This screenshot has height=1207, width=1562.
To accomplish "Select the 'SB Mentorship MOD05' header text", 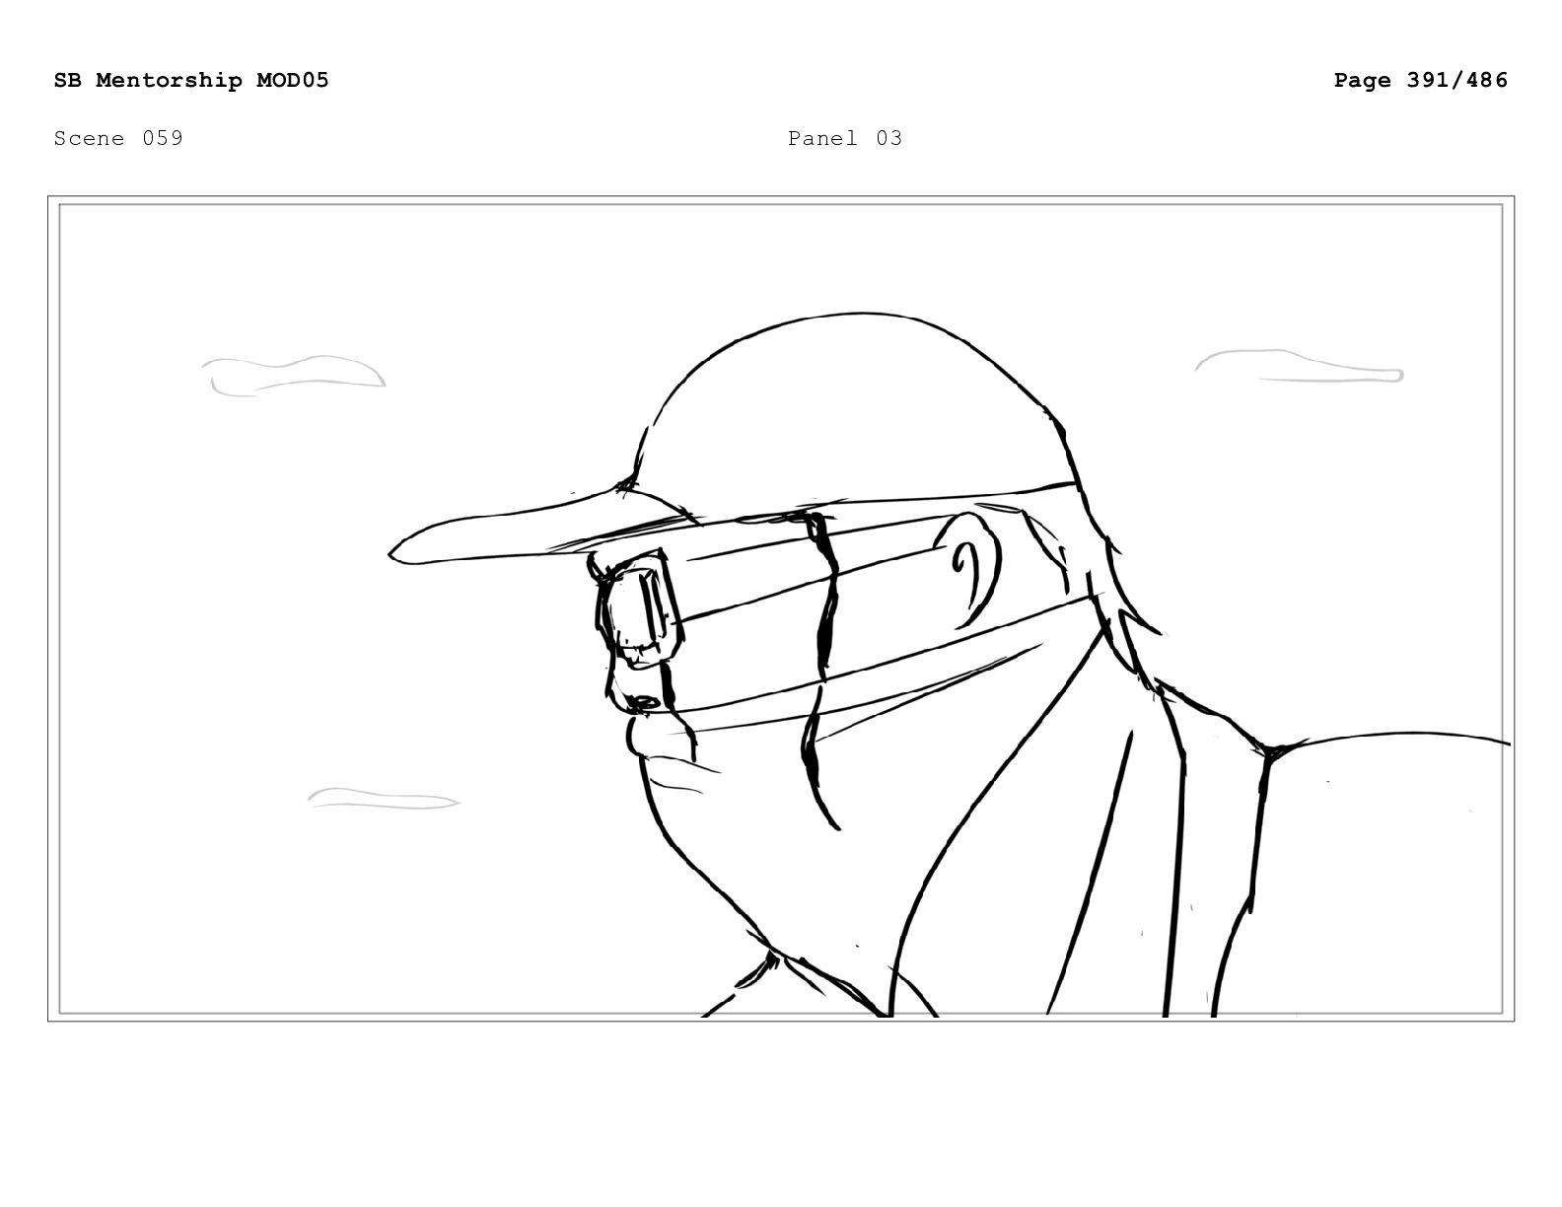I will tap(191, 80).
